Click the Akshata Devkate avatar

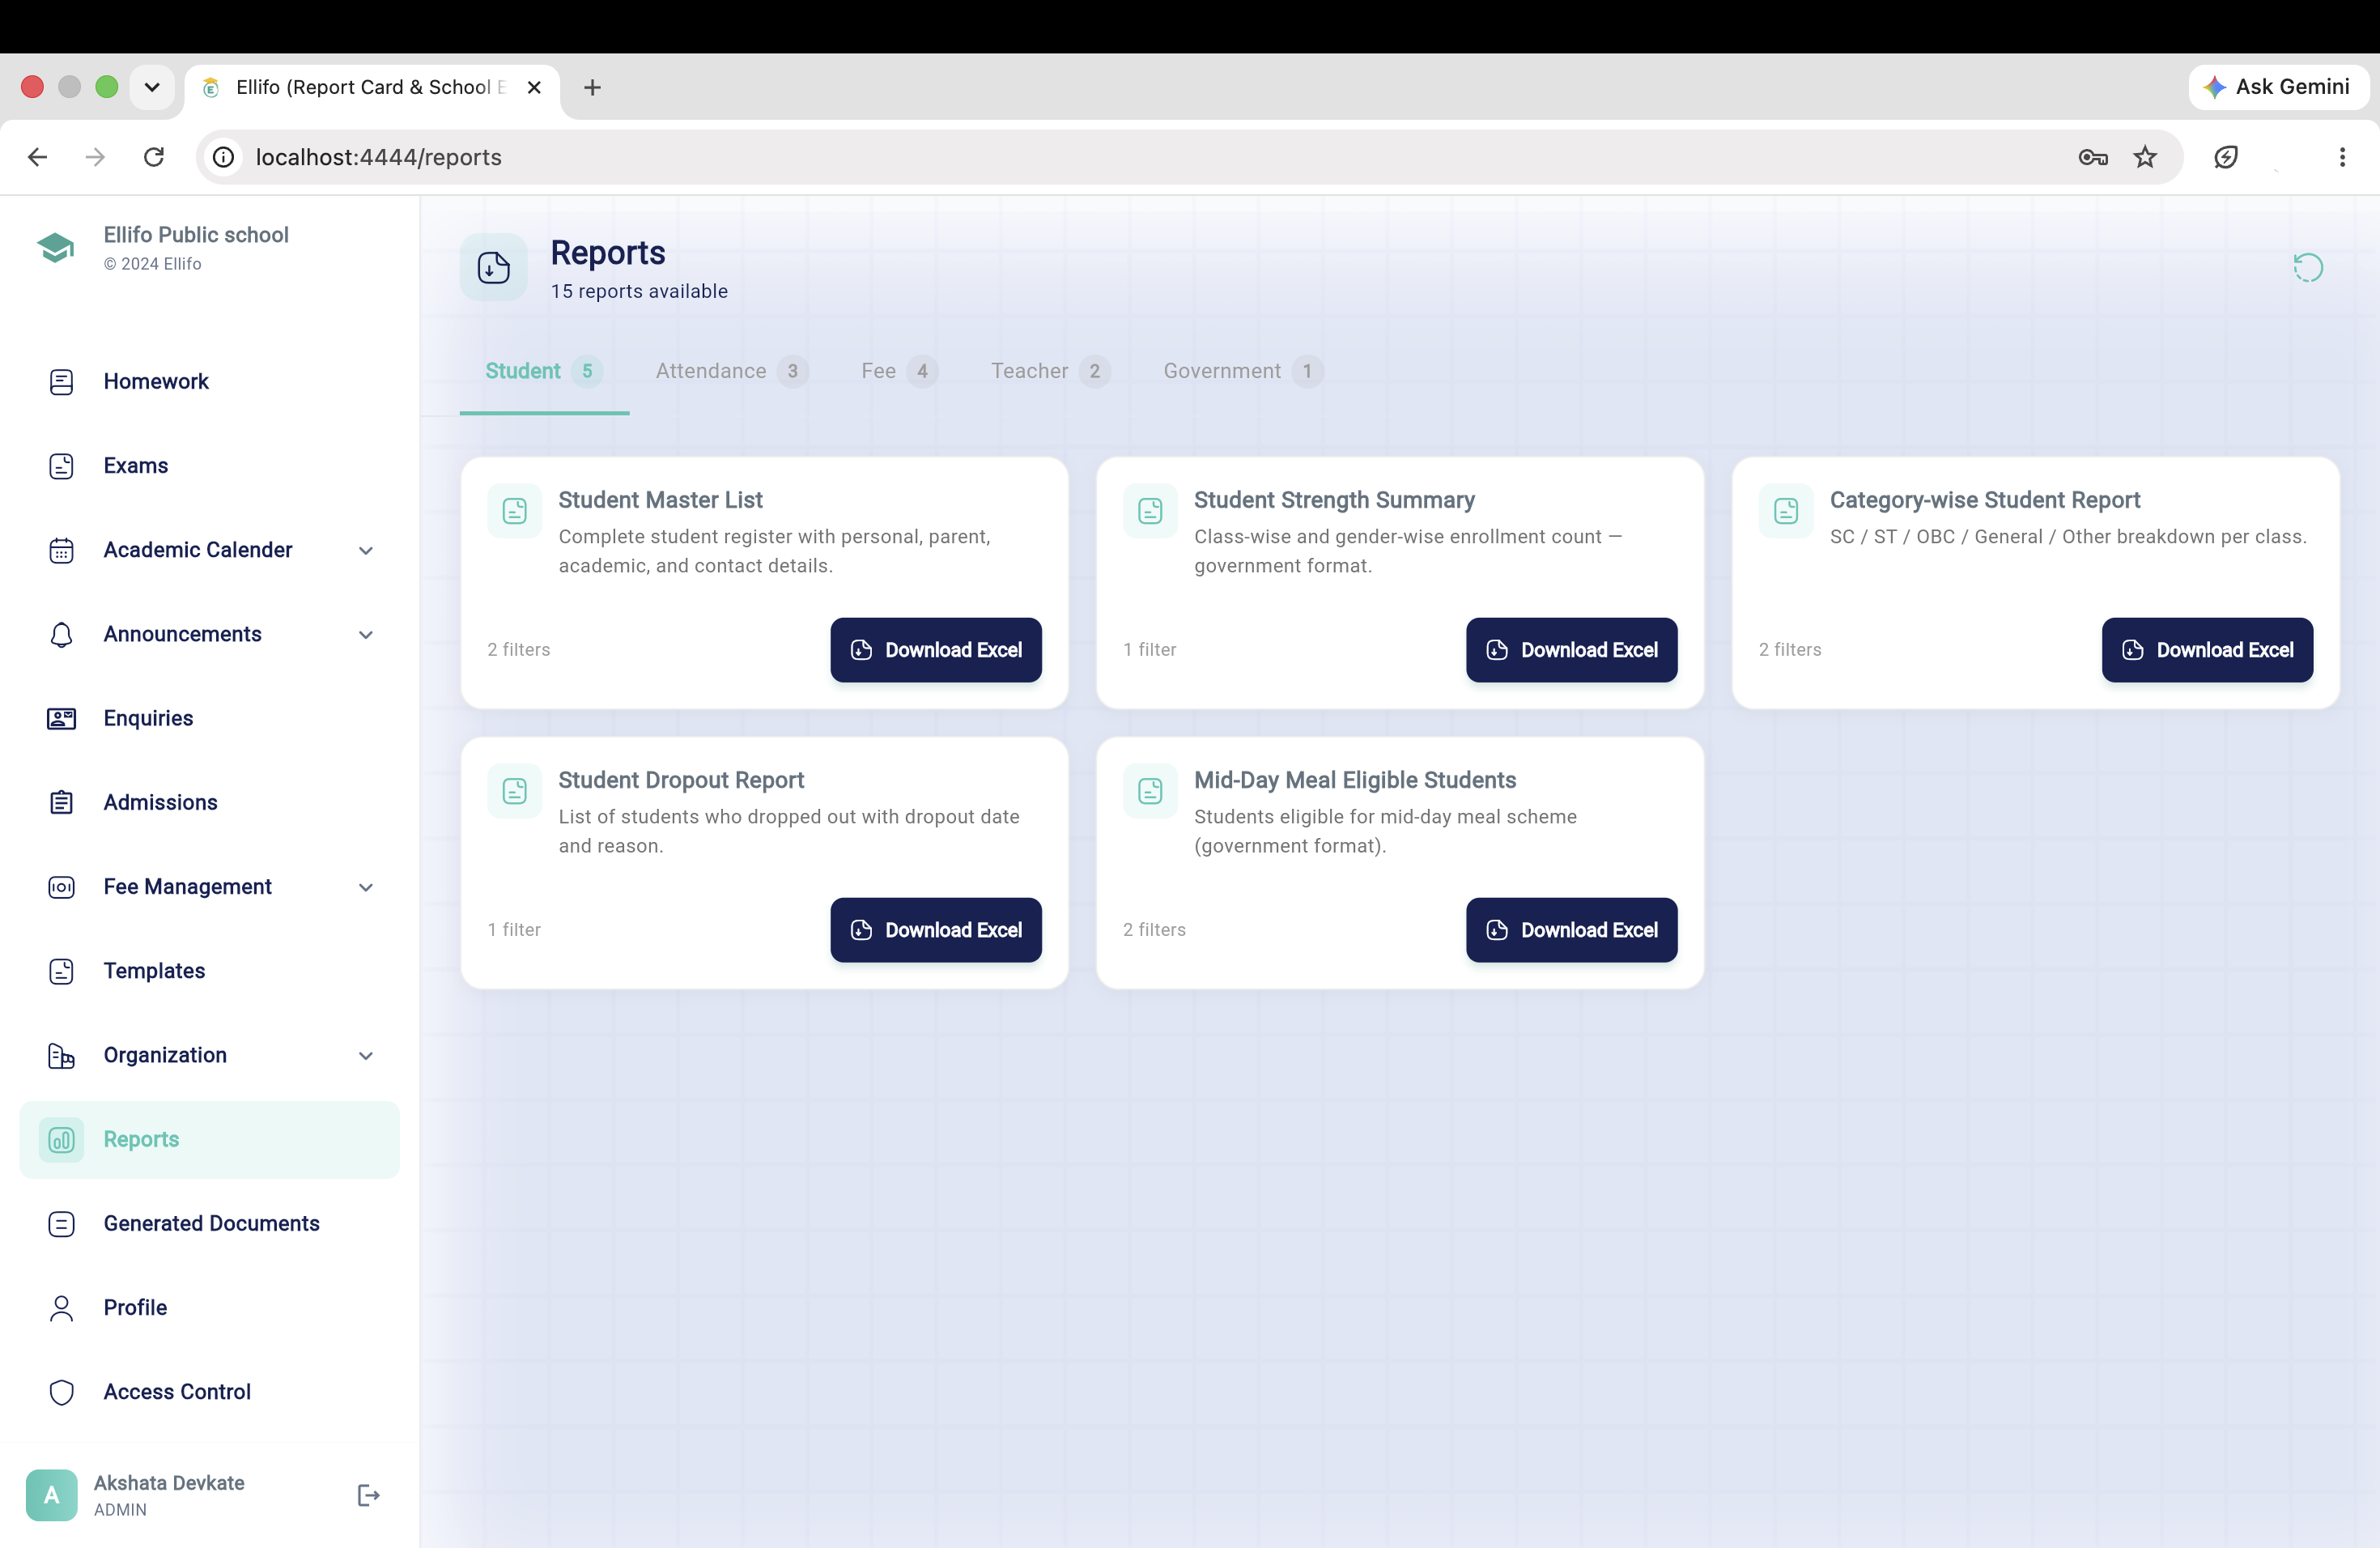(51, 1495)
